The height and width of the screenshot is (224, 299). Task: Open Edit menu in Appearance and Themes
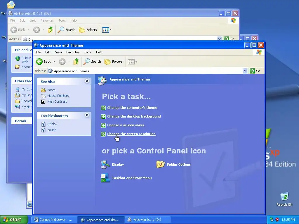pos(48,52)
